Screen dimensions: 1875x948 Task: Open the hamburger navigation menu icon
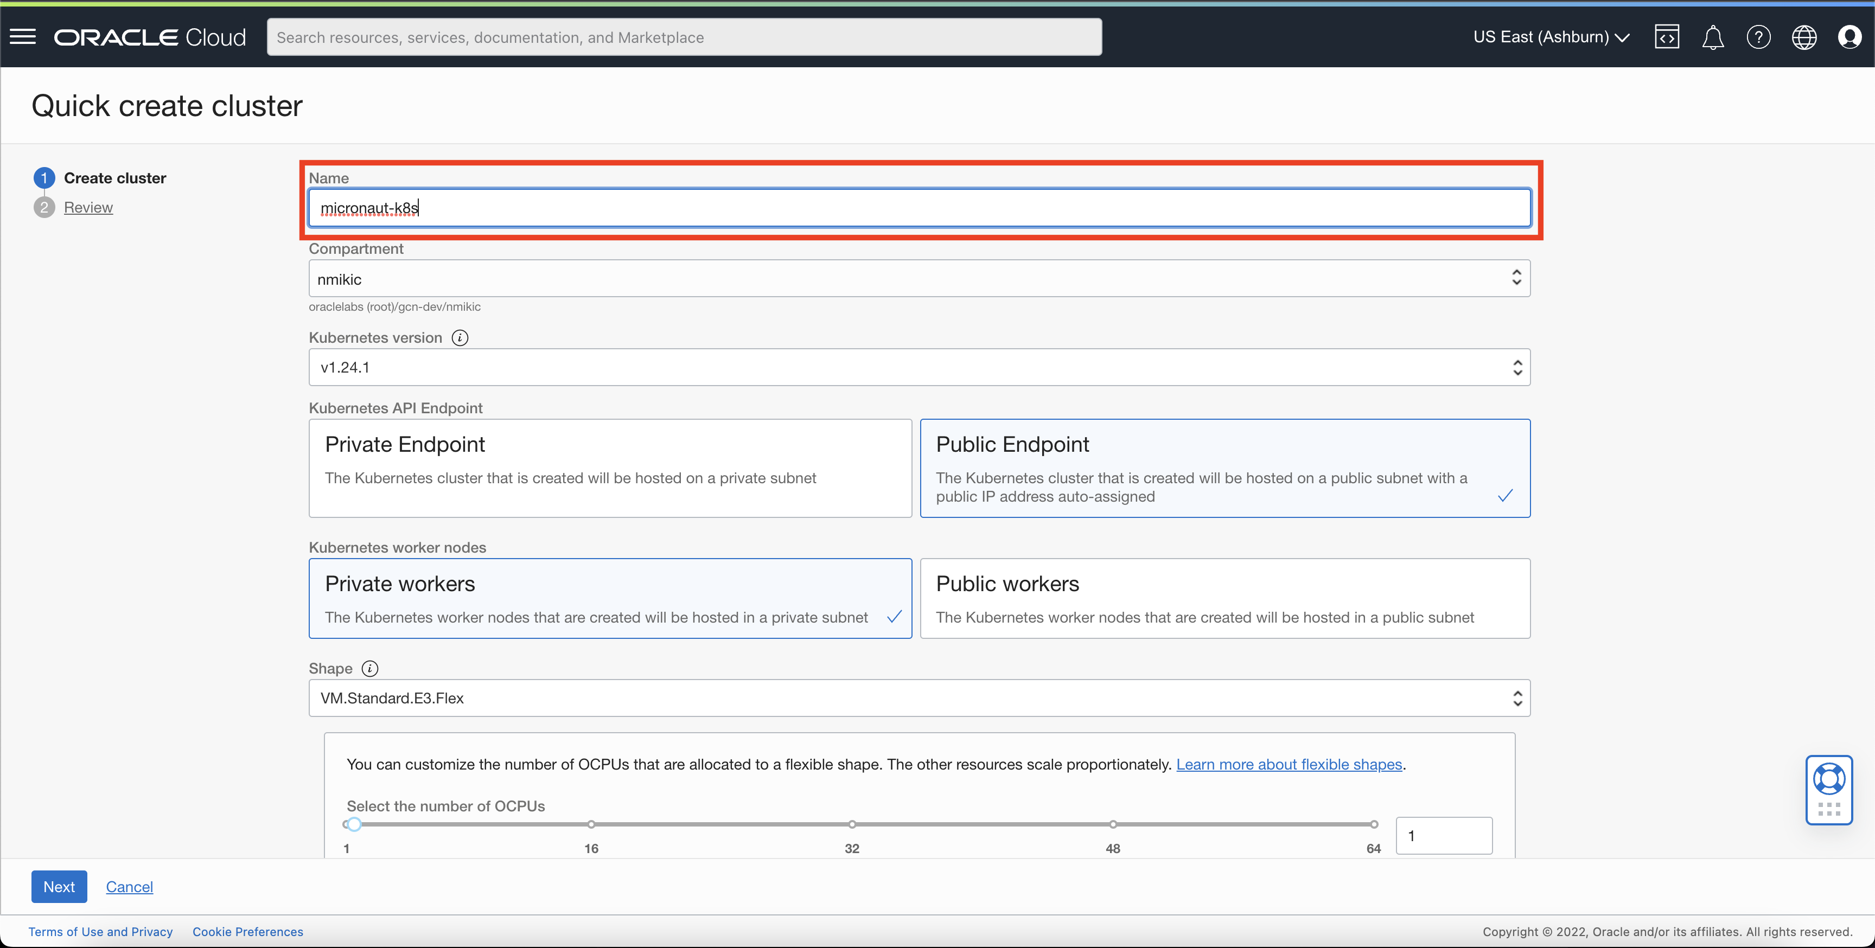[22, 36]
